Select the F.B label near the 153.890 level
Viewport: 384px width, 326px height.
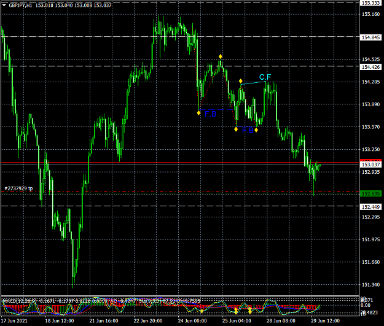click(x=210, y=114)
